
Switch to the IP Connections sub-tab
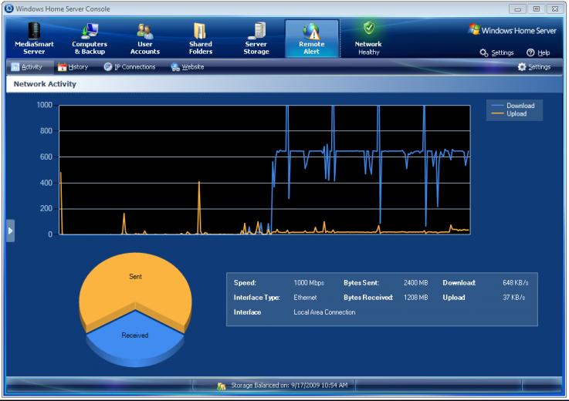(x=130, y=67)
